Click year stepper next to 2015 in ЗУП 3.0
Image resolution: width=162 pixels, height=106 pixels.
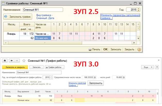pos(51,77)
